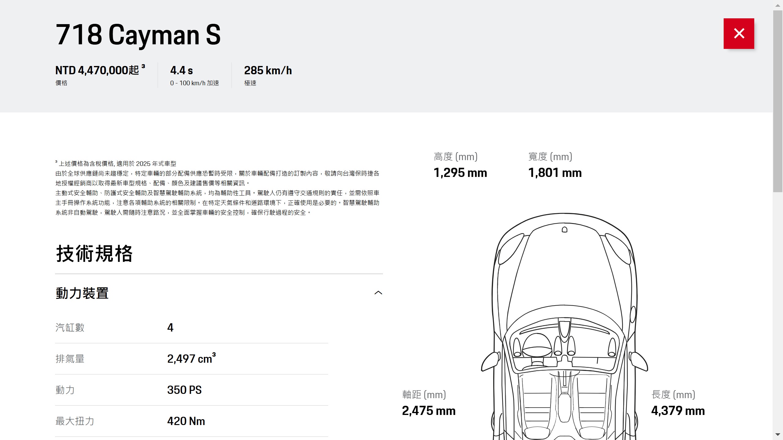Screen dimensions: 783x440
Task: Collapse the 動力裝置 section chevron
Action: (x=378, y=293)
